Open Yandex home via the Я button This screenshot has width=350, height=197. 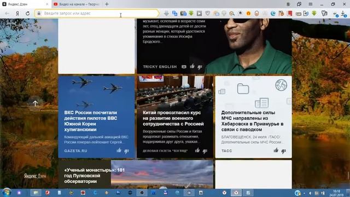coord(17,13)
